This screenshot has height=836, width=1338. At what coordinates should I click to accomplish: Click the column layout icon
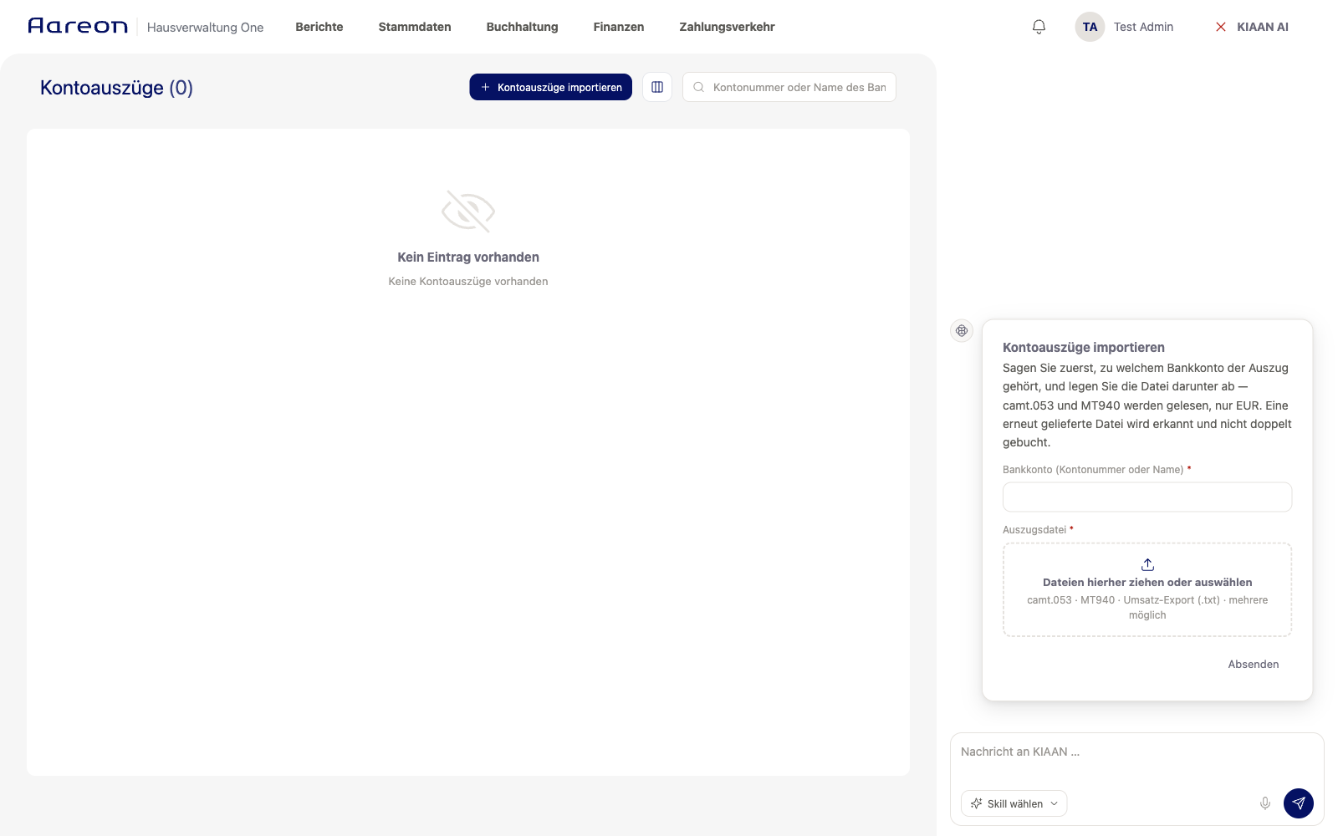click(657, 87)
